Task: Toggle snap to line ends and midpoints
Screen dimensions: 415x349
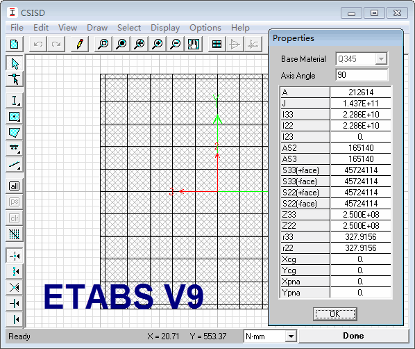Action: coord(15,272)
